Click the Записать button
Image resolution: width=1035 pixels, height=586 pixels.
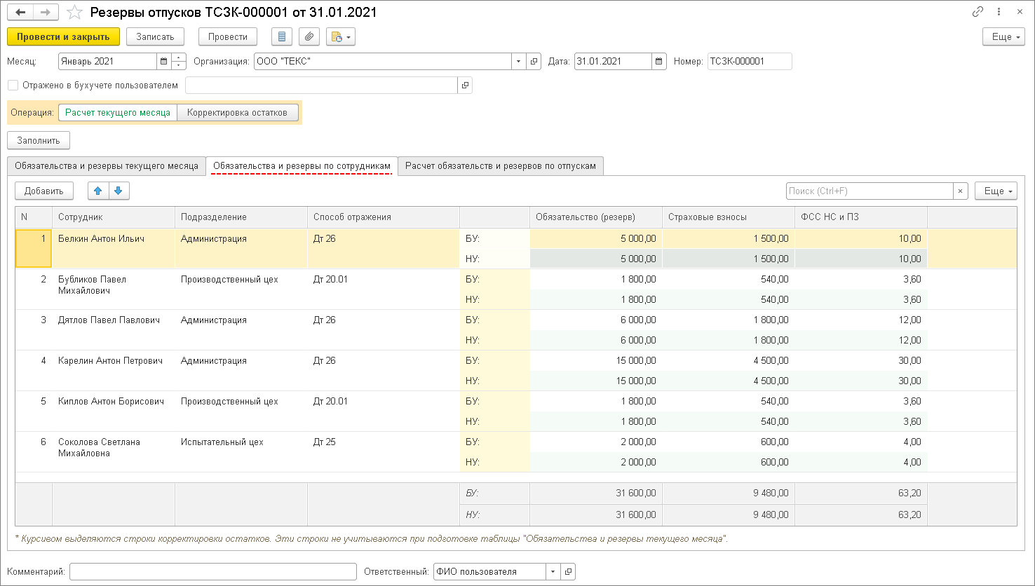(155, 36)
